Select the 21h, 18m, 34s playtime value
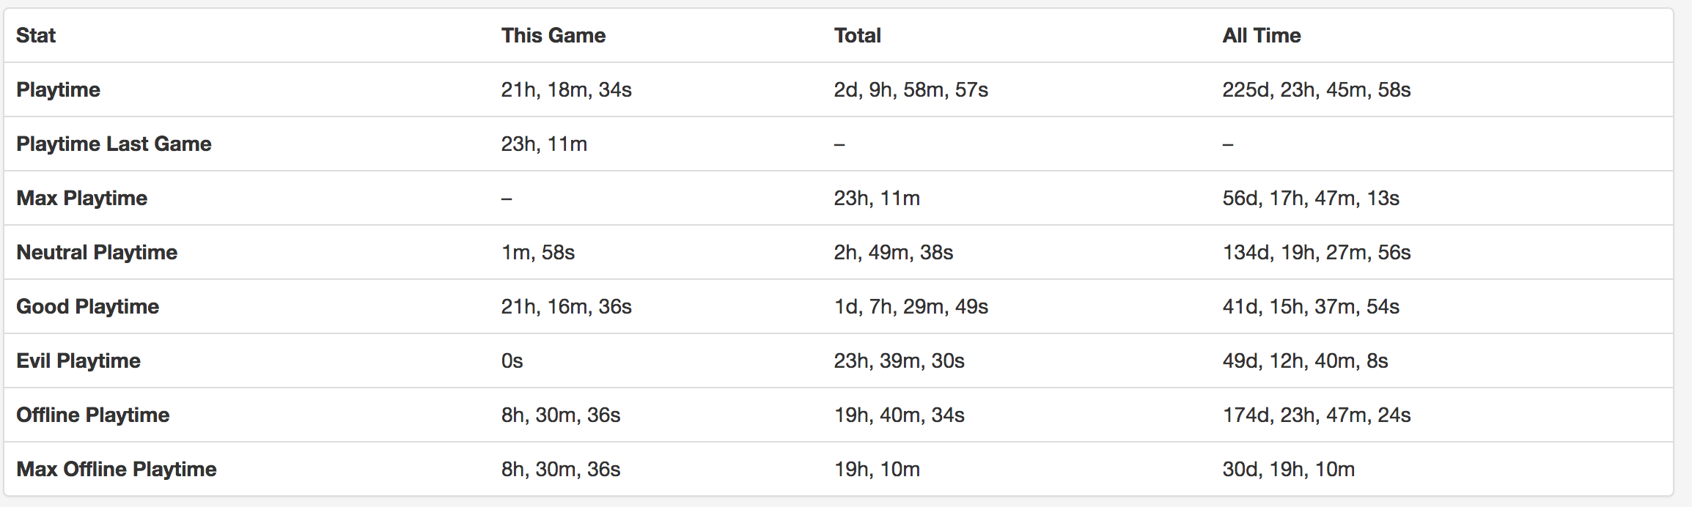 [x=567, y=89]
